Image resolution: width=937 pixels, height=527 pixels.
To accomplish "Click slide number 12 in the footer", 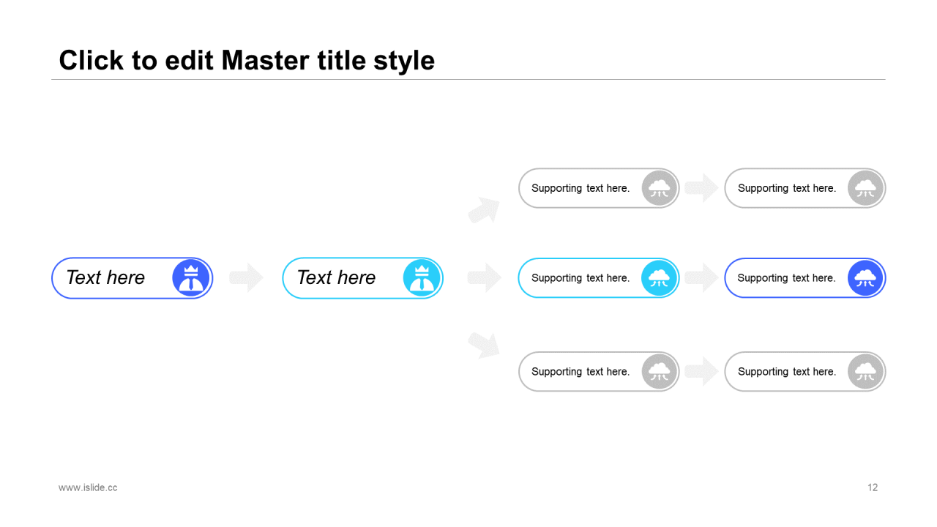I will point(873,487).
